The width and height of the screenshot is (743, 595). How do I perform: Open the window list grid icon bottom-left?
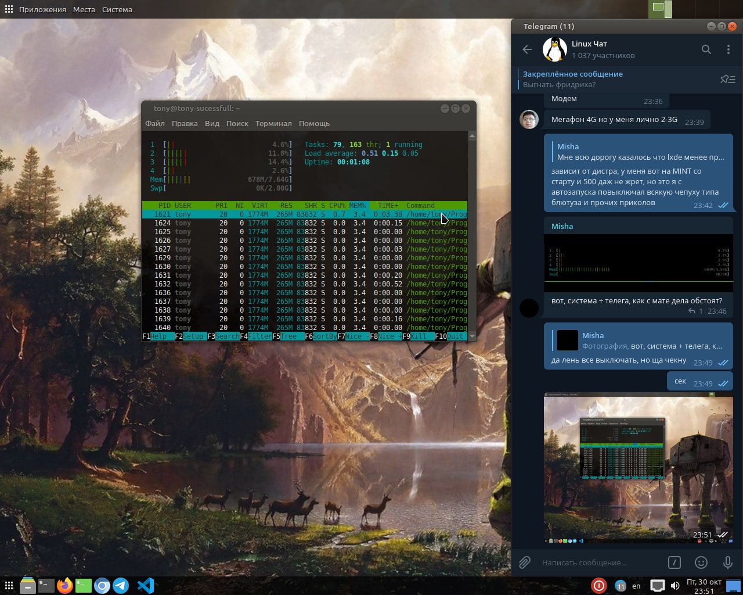(9, 585)
